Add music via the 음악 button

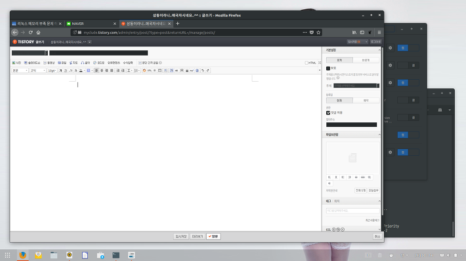tap(85, 63)
